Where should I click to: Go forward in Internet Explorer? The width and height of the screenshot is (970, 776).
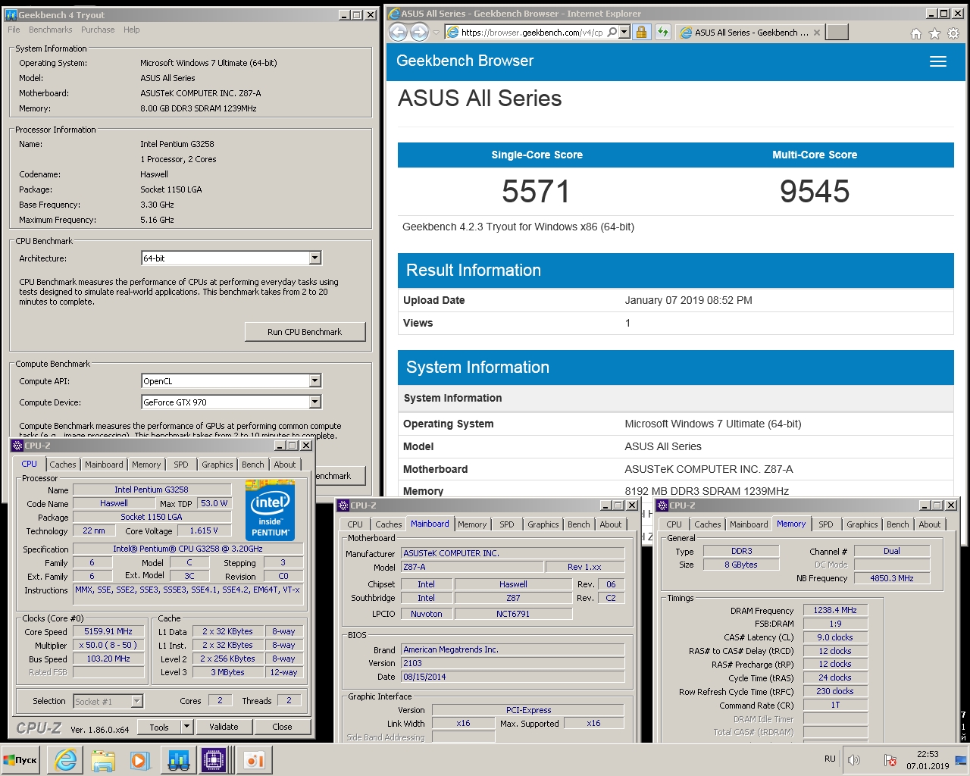(x=419, y=32)
